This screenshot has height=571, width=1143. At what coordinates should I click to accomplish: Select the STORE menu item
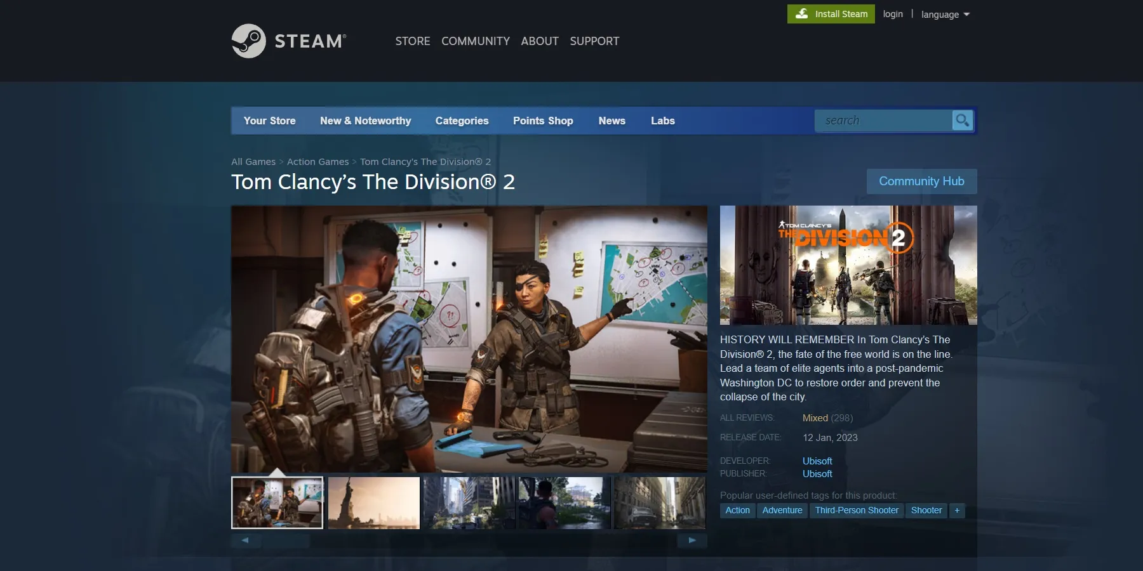point(412,41)
